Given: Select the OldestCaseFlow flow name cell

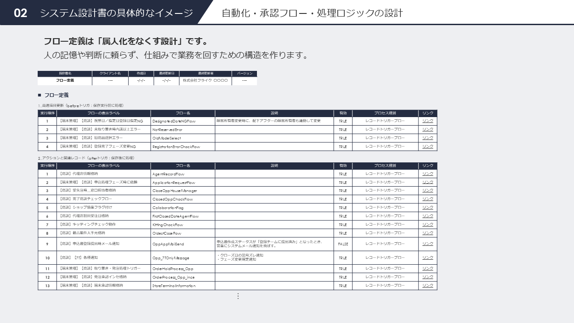Looking at the screenshot, I should click(167, 233).
